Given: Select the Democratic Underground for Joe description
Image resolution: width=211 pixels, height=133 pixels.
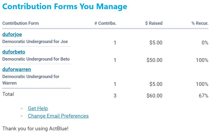Looking at the screenshot, I should coord(35,42).
